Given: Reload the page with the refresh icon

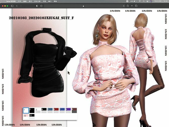Looking at the screenshot, I should tap(124, 6).
